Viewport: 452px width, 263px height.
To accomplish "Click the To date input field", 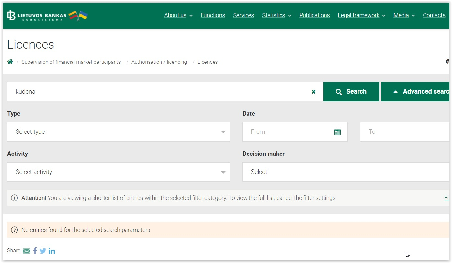I will point(404,132).
